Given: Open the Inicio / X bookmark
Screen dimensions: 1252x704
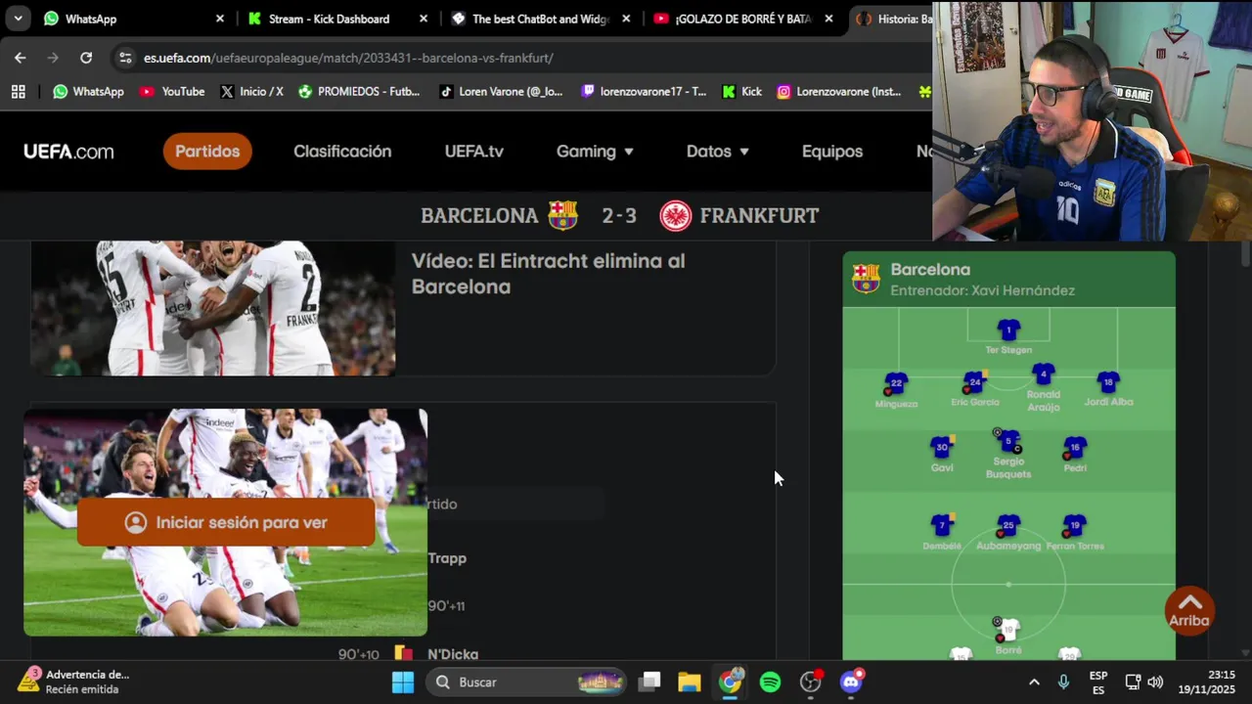Looking at the screenshot, I should 251,91.
